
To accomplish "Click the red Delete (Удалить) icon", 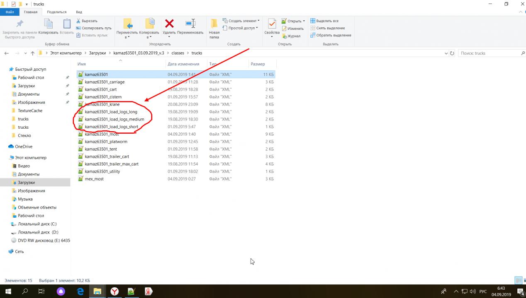I will pyautogui.click(x=169, y=24).
